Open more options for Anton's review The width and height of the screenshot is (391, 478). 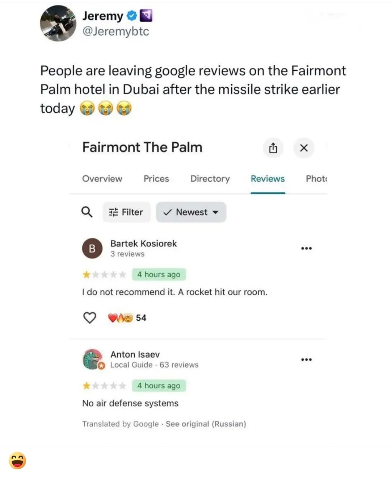point(306,360)
